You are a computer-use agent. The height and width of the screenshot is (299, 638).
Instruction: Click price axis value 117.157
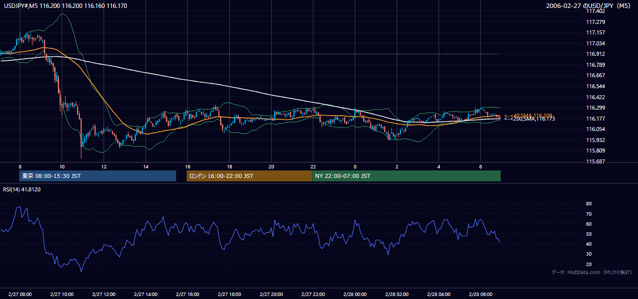(596, 32)
